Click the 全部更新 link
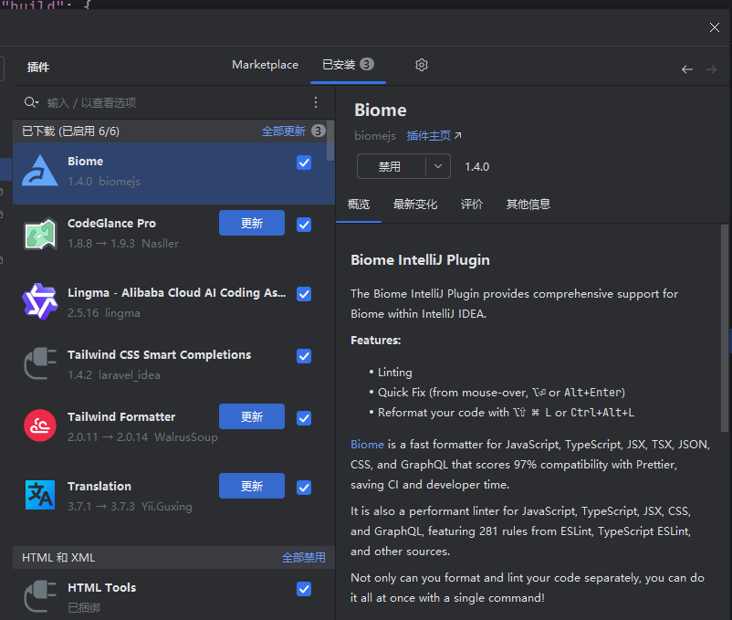Screen dimensions: 732x620 coord(283,131)
